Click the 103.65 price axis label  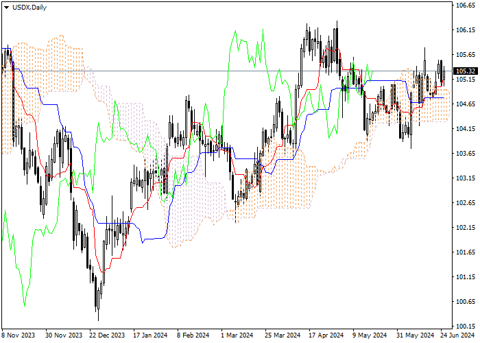click(x=466, y=154)
